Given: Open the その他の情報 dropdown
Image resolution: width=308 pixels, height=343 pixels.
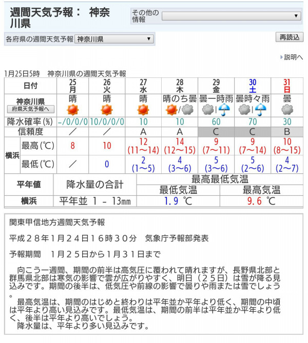Looking at the screenshot, I should (231, 16).
